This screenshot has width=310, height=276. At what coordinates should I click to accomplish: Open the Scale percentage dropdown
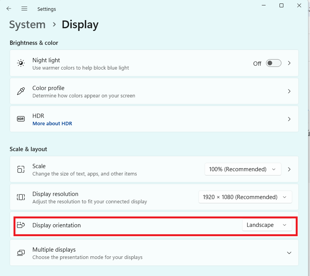click(243, 169)
